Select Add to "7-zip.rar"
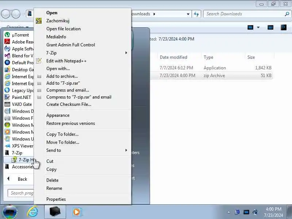 pos(63,83)
